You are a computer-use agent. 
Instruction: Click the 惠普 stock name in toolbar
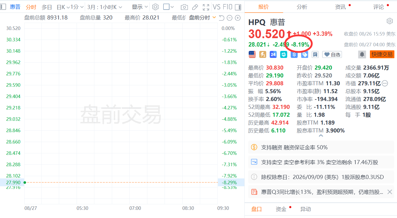[15, 7]
